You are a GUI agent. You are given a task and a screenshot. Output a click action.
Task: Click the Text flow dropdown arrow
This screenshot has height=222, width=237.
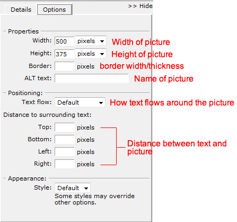101,103
